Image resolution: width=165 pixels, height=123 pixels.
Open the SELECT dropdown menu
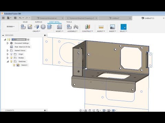click(123, 31)
